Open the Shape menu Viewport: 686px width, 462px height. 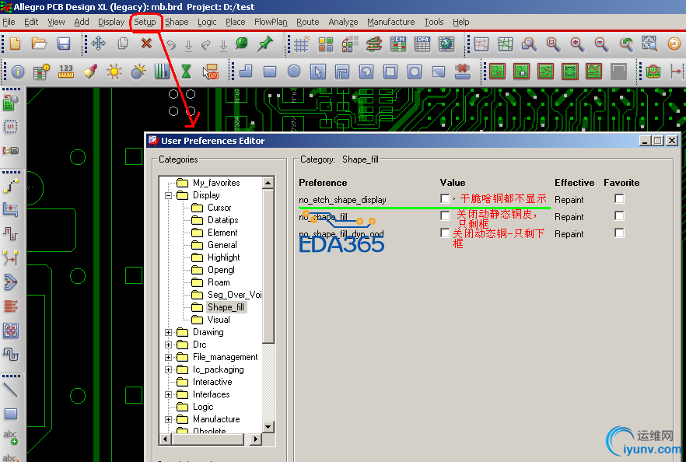177,22
